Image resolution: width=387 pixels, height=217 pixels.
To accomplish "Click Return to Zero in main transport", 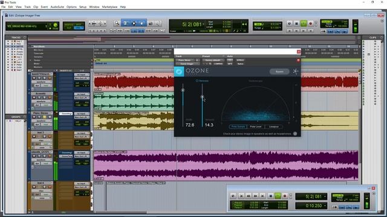I will click(289, 31).
